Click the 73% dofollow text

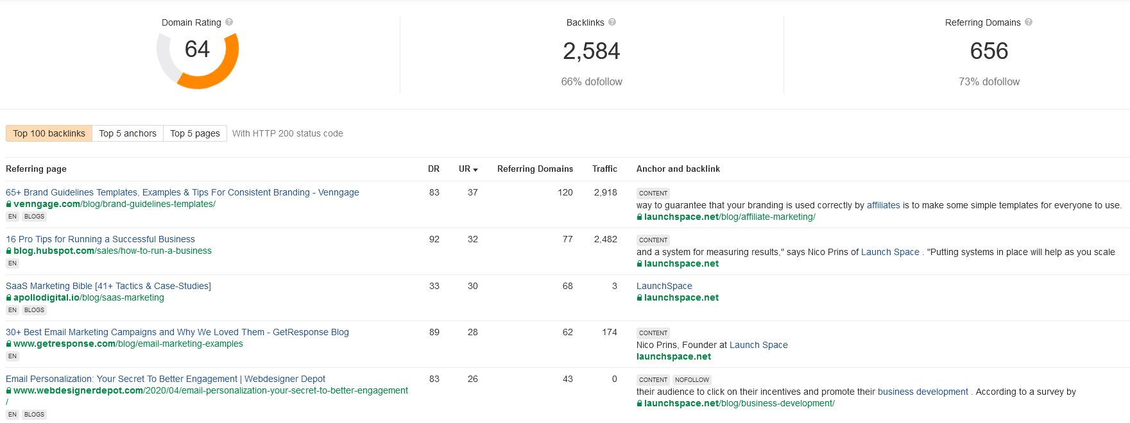[x=989, y=82]
